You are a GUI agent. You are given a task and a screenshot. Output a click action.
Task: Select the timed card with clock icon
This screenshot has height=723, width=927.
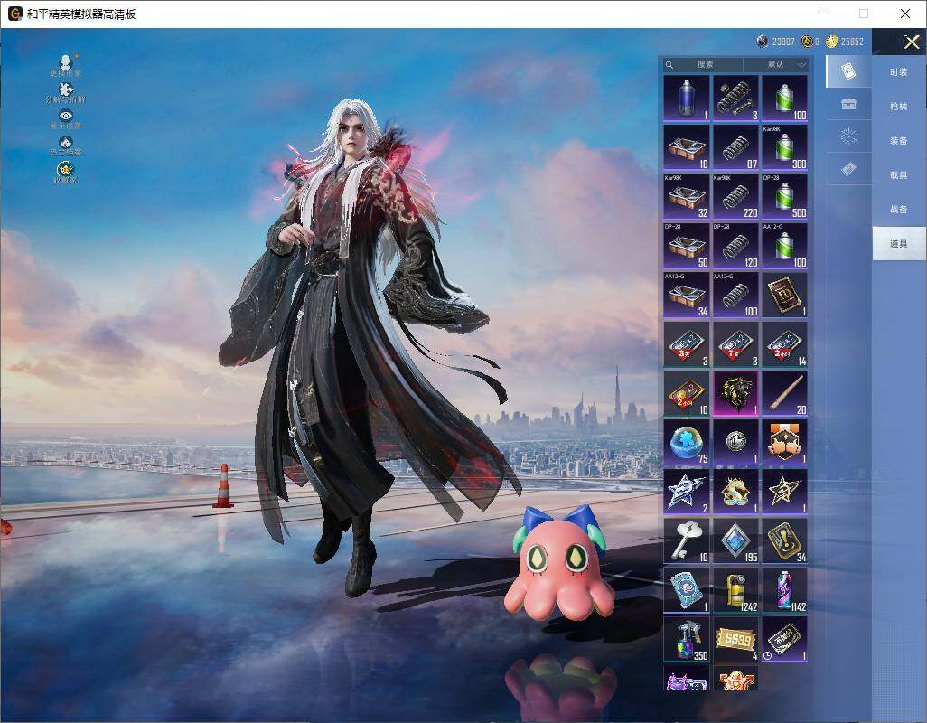[x=784, y=640]
